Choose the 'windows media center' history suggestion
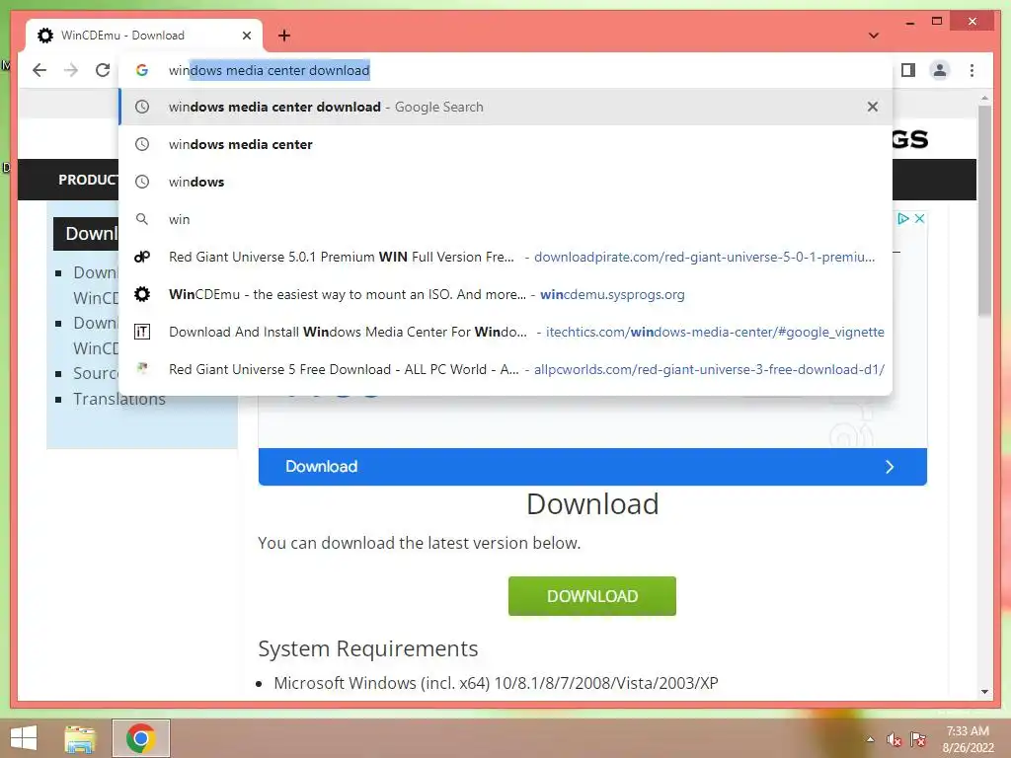Viewport: 1011px width, 758px height. [505, 144]
